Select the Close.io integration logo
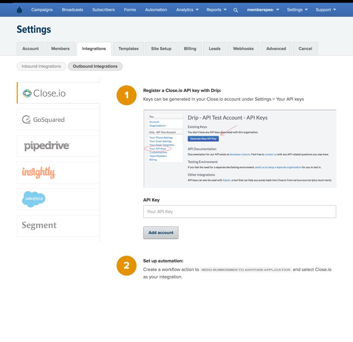 coord(44,93)
